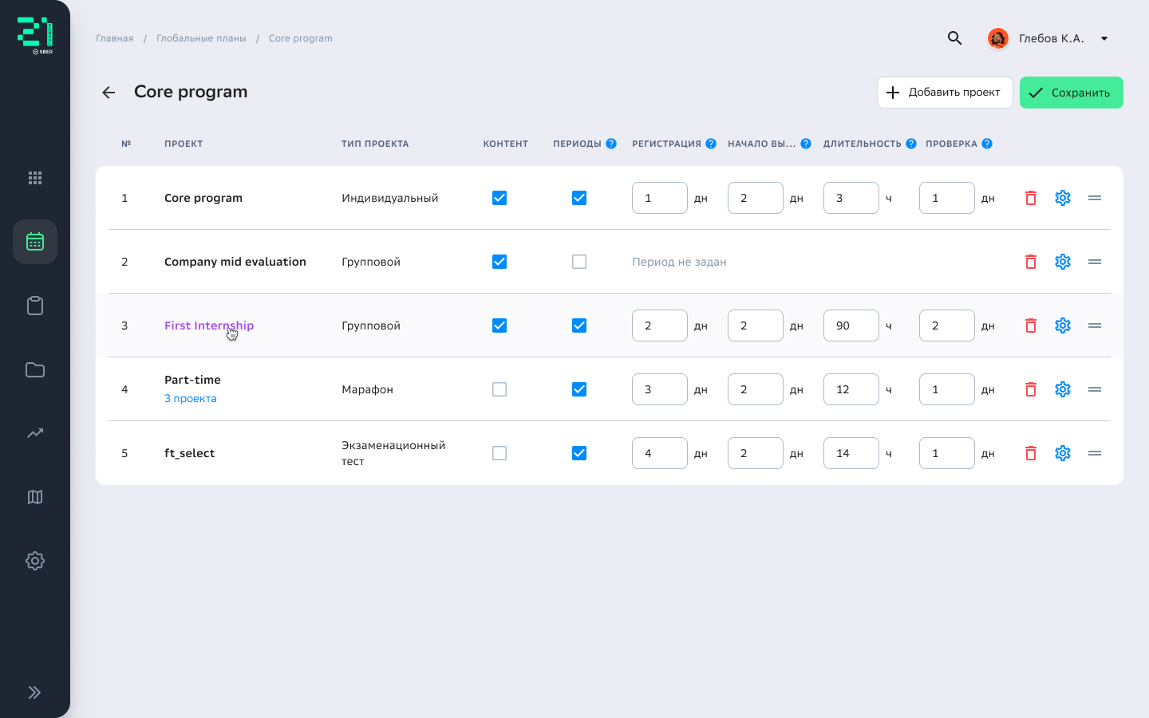This screenshot has height=718, width=1149.
Task: Click drag handle of Core program row
Action: 1095,198
